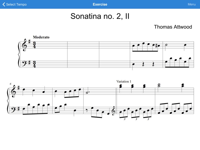This screenshot has height=150, width=200.
Task: Select the bass clef of first system
Action: point(25,63)
